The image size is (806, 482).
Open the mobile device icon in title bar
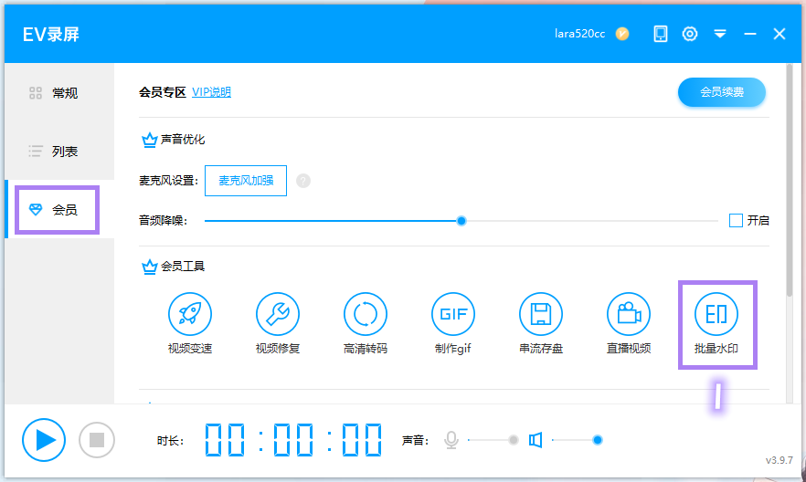660,34
